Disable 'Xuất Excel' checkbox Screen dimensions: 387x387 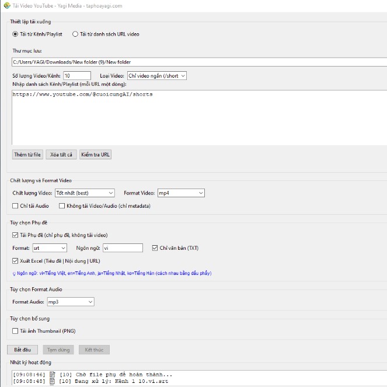16,260
